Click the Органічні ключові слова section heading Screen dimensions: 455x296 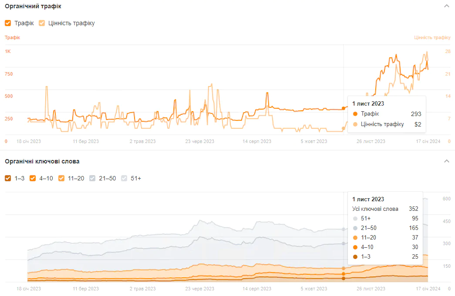coord(42,161)
